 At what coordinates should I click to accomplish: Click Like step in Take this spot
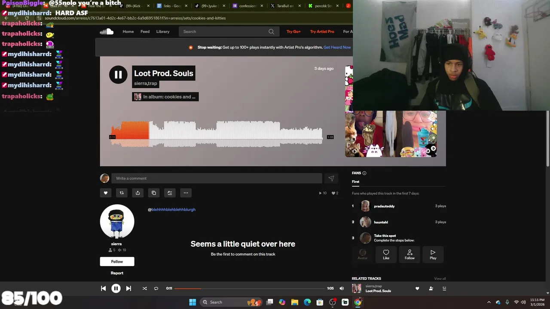(386, 254)
